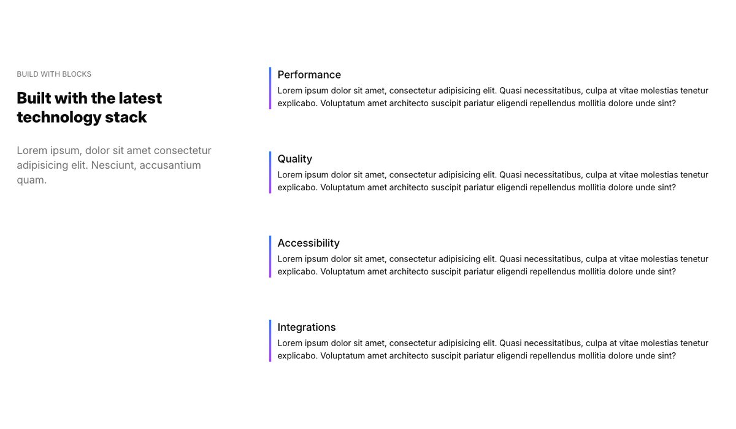This screenshot has width=736, height=429.
Task: Click the 'Quality' feature title
Action: coord(294,159)
